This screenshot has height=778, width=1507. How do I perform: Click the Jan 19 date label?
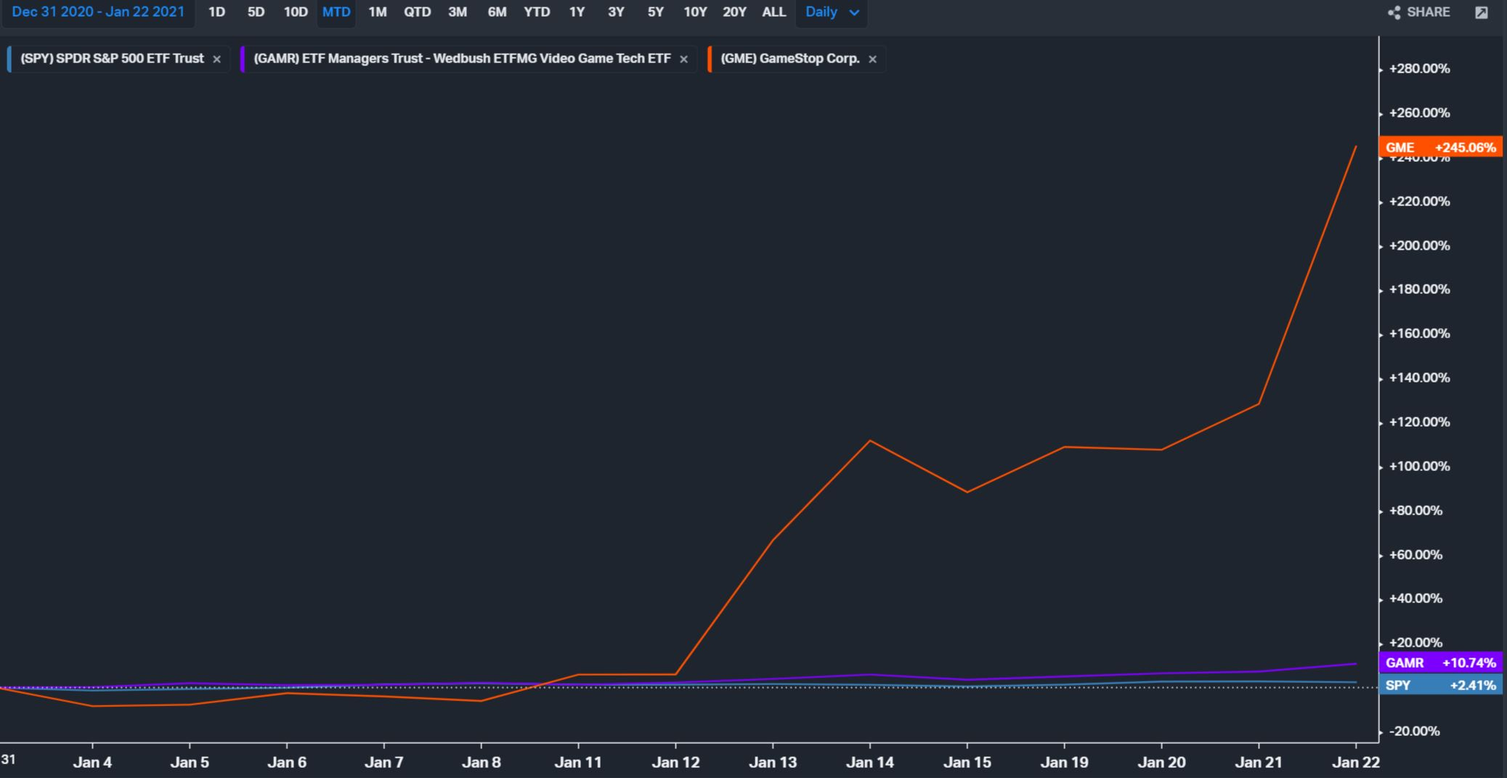[x=1064, y=763]
